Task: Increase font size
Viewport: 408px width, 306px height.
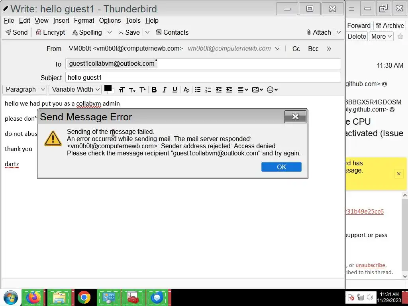Action: pos(143,90)
